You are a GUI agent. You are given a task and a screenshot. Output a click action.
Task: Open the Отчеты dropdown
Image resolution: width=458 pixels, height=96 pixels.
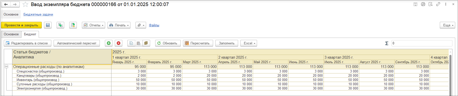[94, 25]
